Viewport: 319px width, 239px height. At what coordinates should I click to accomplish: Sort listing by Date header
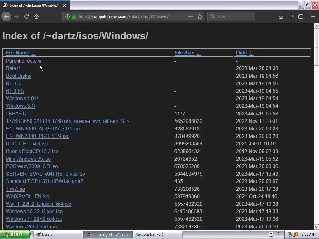coord(241,53)
